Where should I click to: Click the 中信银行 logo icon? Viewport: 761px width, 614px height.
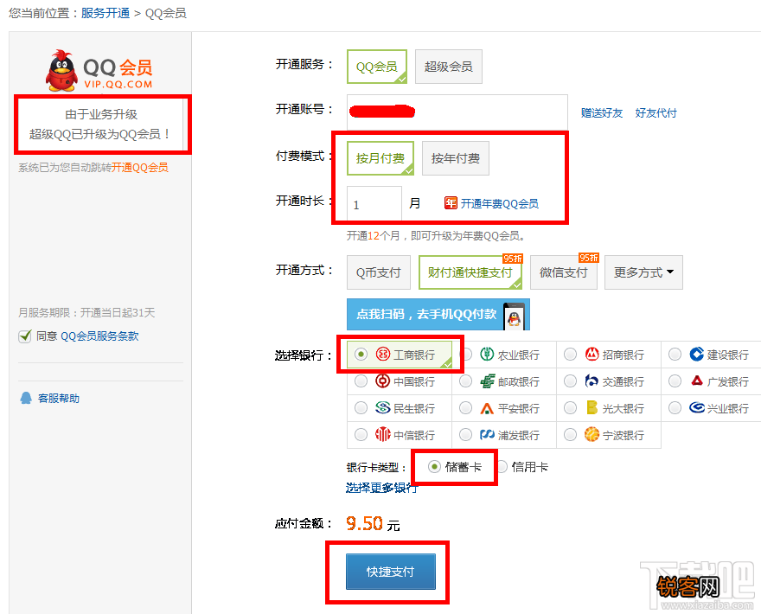click(x=383, y=434)
